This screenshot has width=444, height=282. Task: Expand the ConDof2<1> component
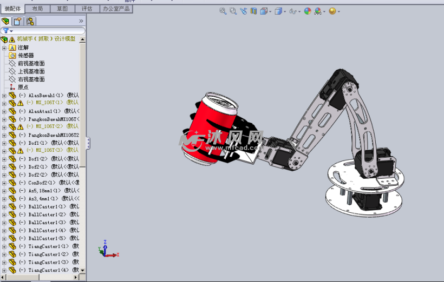click(4, 183)
